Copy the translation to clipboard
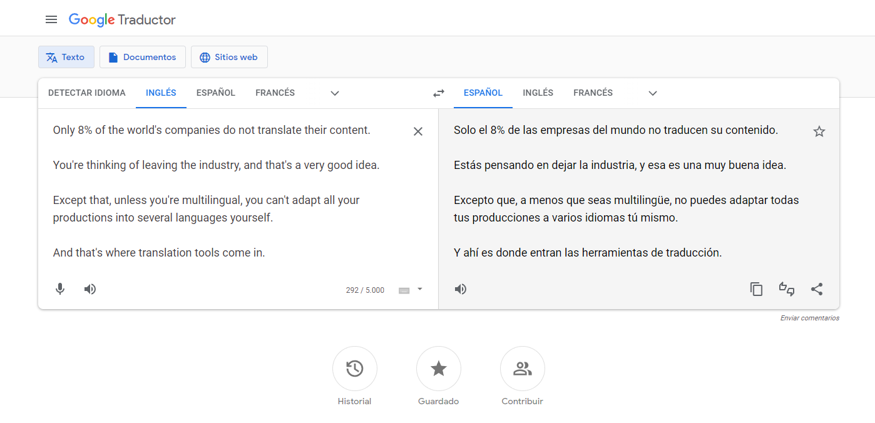The width and height of the screenshot is (875, 423). coord(757,289)
